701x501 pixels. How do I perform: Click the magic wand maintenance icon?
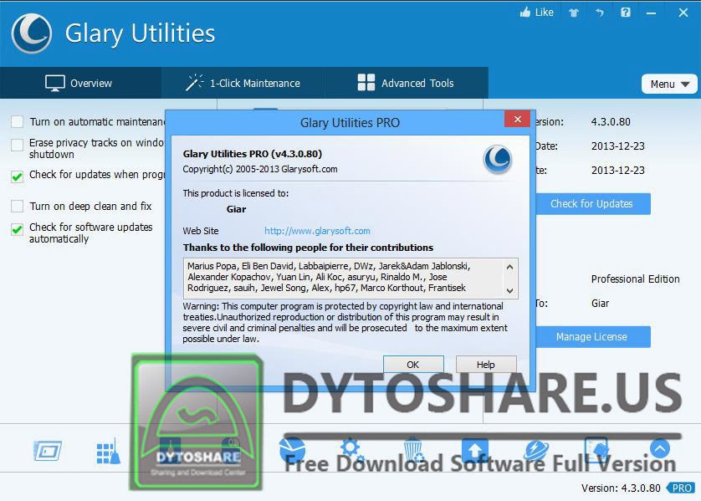194,83
